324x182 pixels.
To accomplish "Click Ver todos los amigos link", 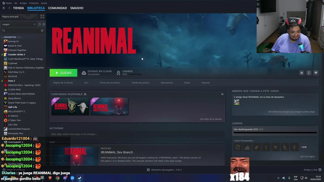I will pos(292,111).
